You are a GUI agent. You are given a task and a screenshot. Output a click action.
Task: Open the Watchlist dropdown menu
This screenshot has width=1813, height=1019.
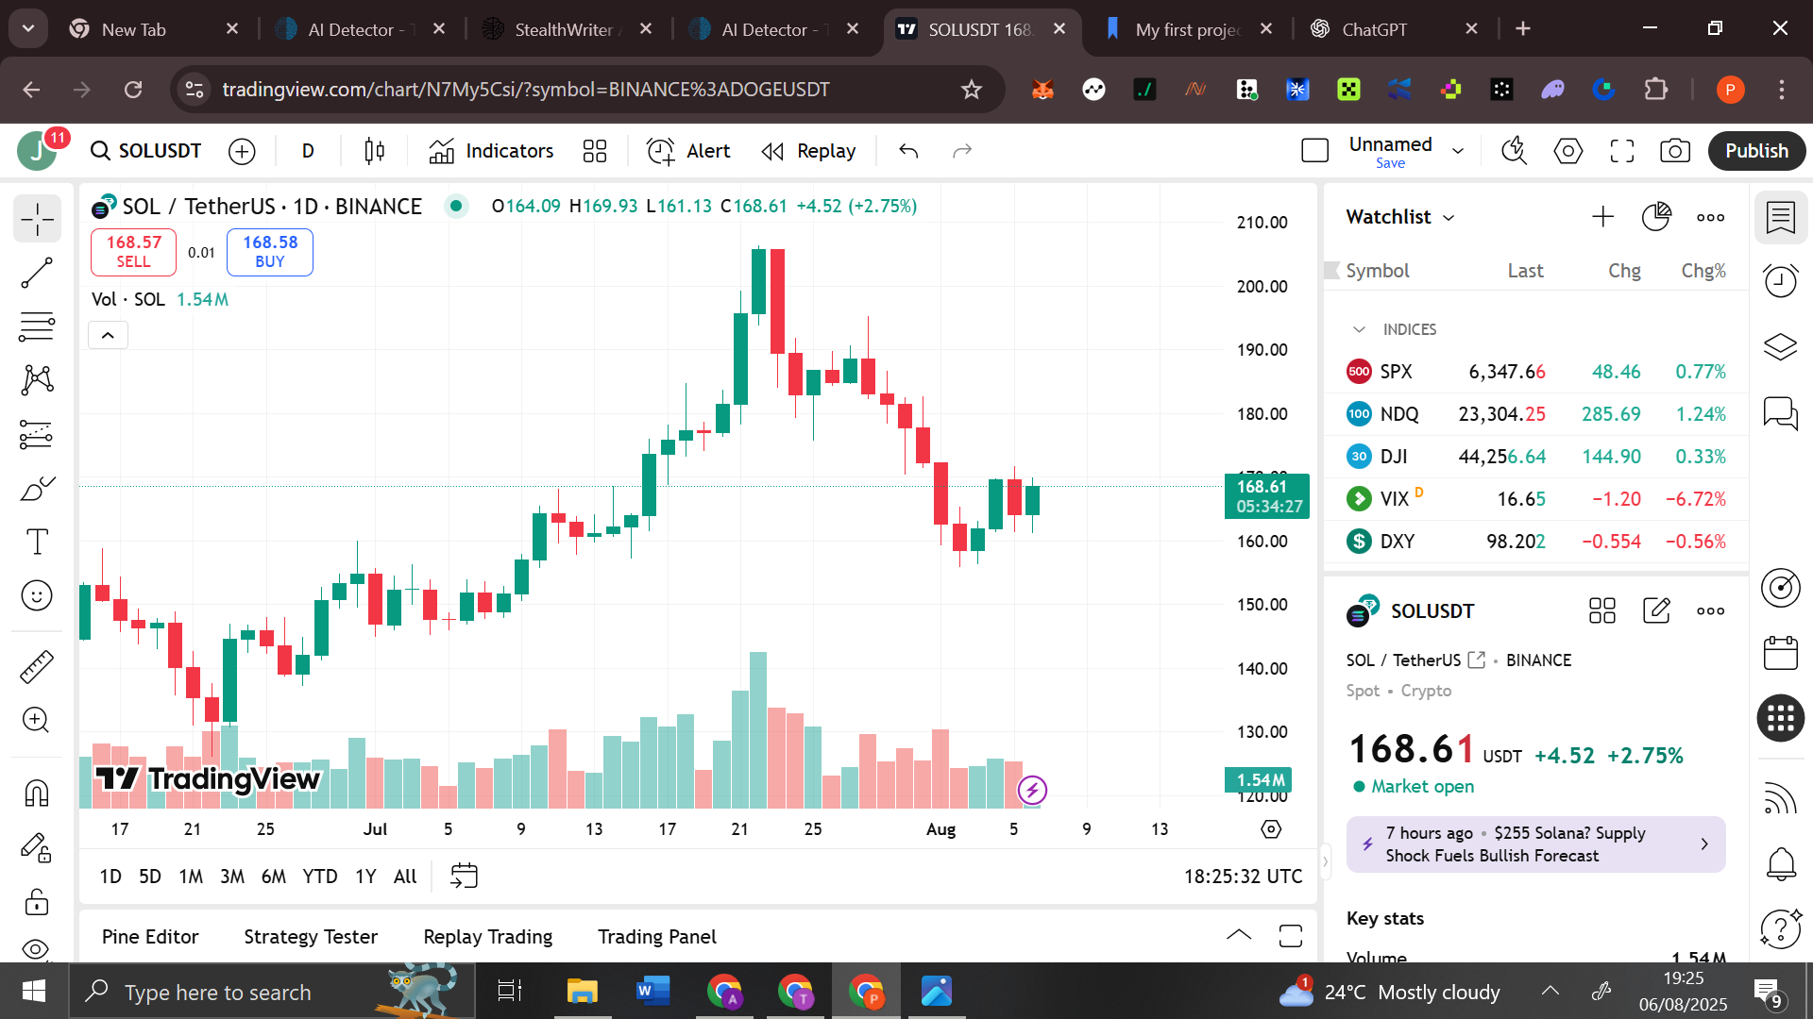click(x=1400, y=217)
